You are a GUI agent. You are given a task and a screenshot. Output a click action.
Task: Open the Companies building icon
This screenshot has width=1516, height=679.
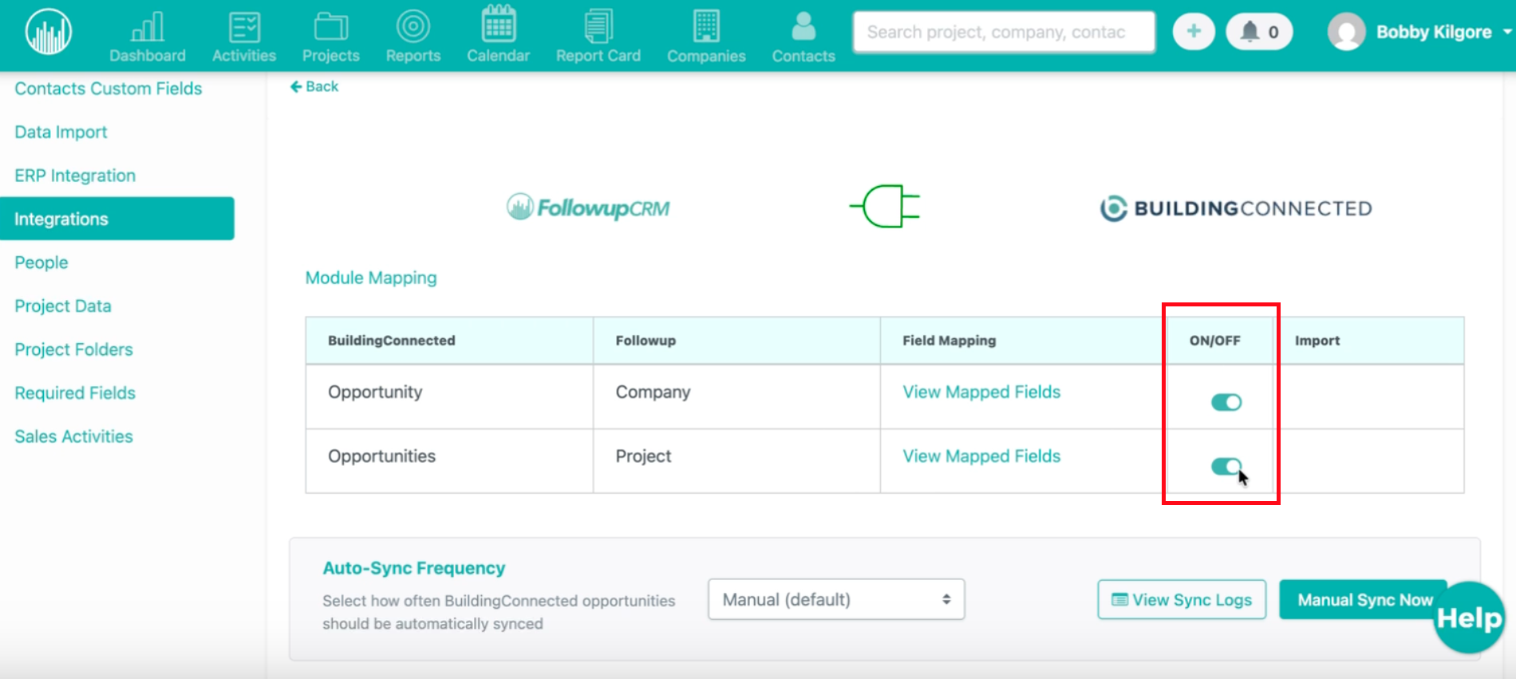706,26
